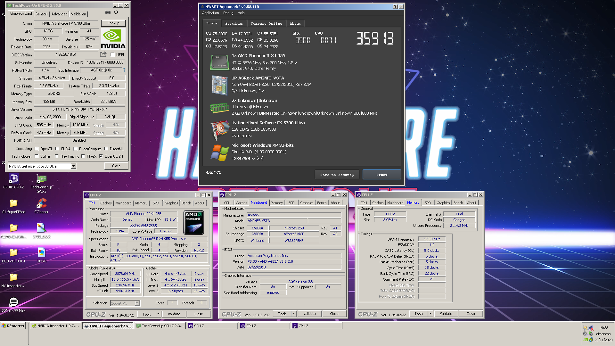Viewport: 615px width, 346px height.
Task: Click the START button in Aquamark
Action: click(382, 175)
